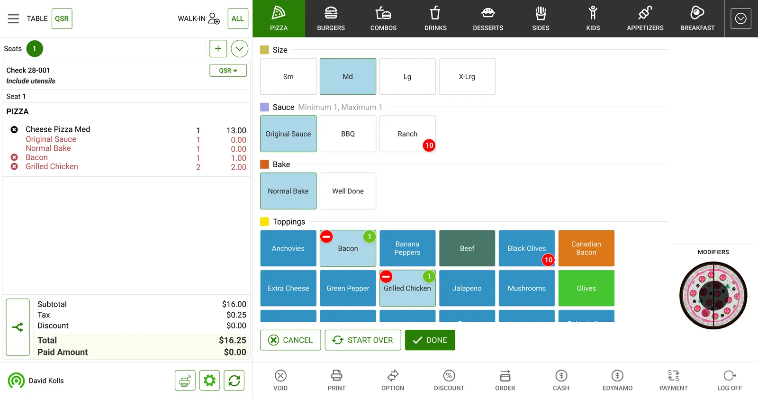Open settings gear in bottom bar
Screen dimensions: 758x399
[209, 380]
